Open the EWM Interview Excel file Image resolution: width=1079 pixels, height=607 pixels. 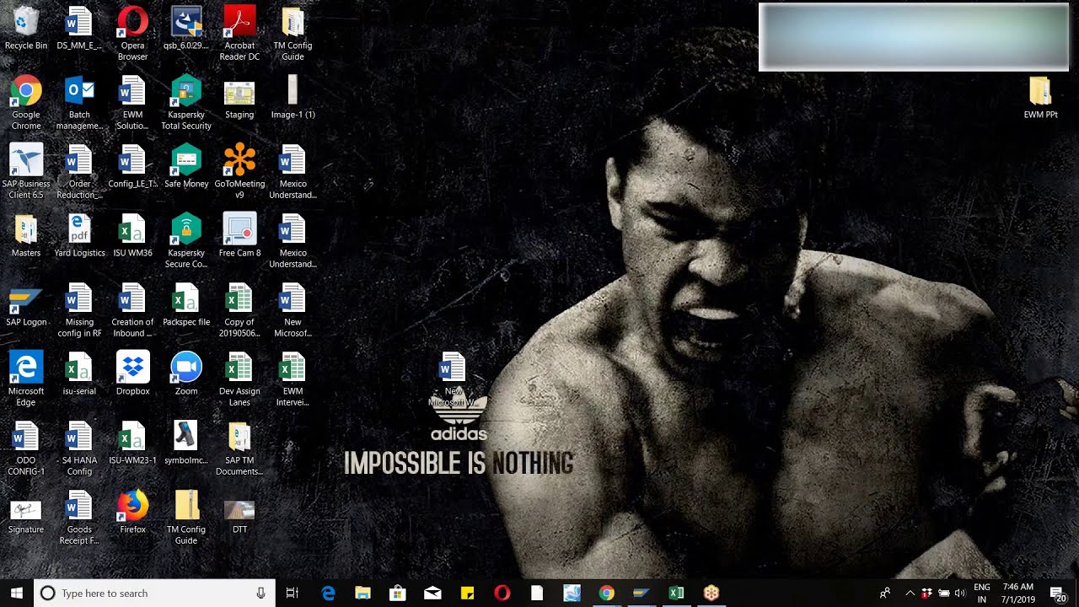click(x=293, y=379)
